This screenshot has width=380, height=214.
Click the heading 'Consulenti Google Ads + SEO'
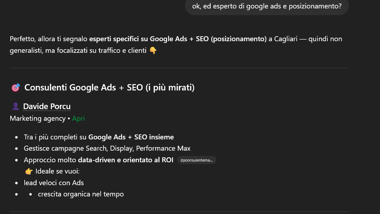[x=109, y=87]
